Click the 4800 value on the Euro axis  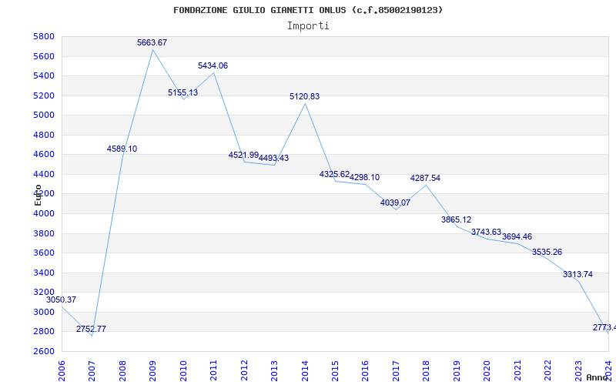click(44, 136)
